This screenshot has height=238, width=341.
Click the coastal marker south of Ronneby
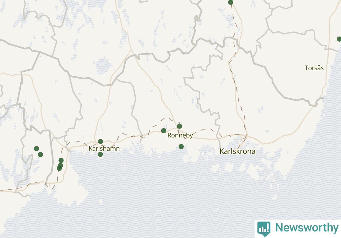tap(181, 146)
